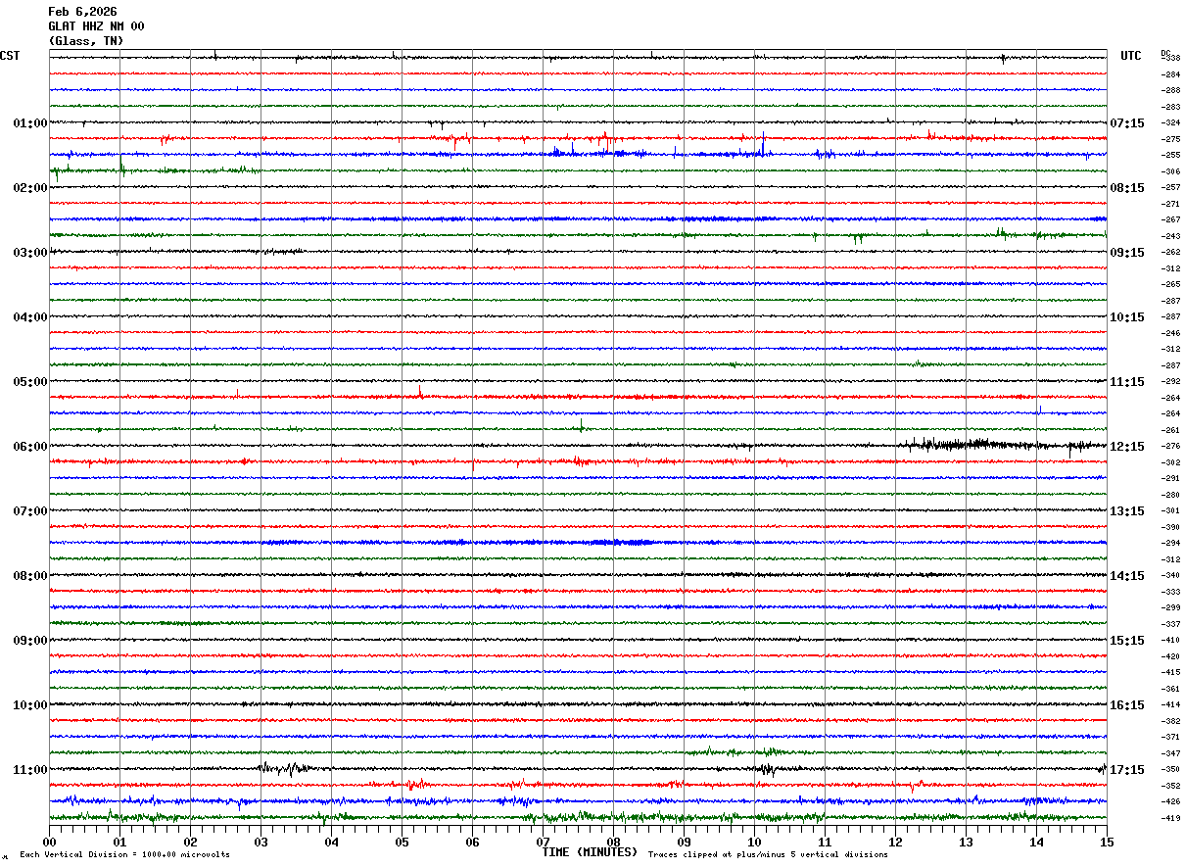Click the DC offset value '-426'
Screen dimensions: 1185x868
1170,801
